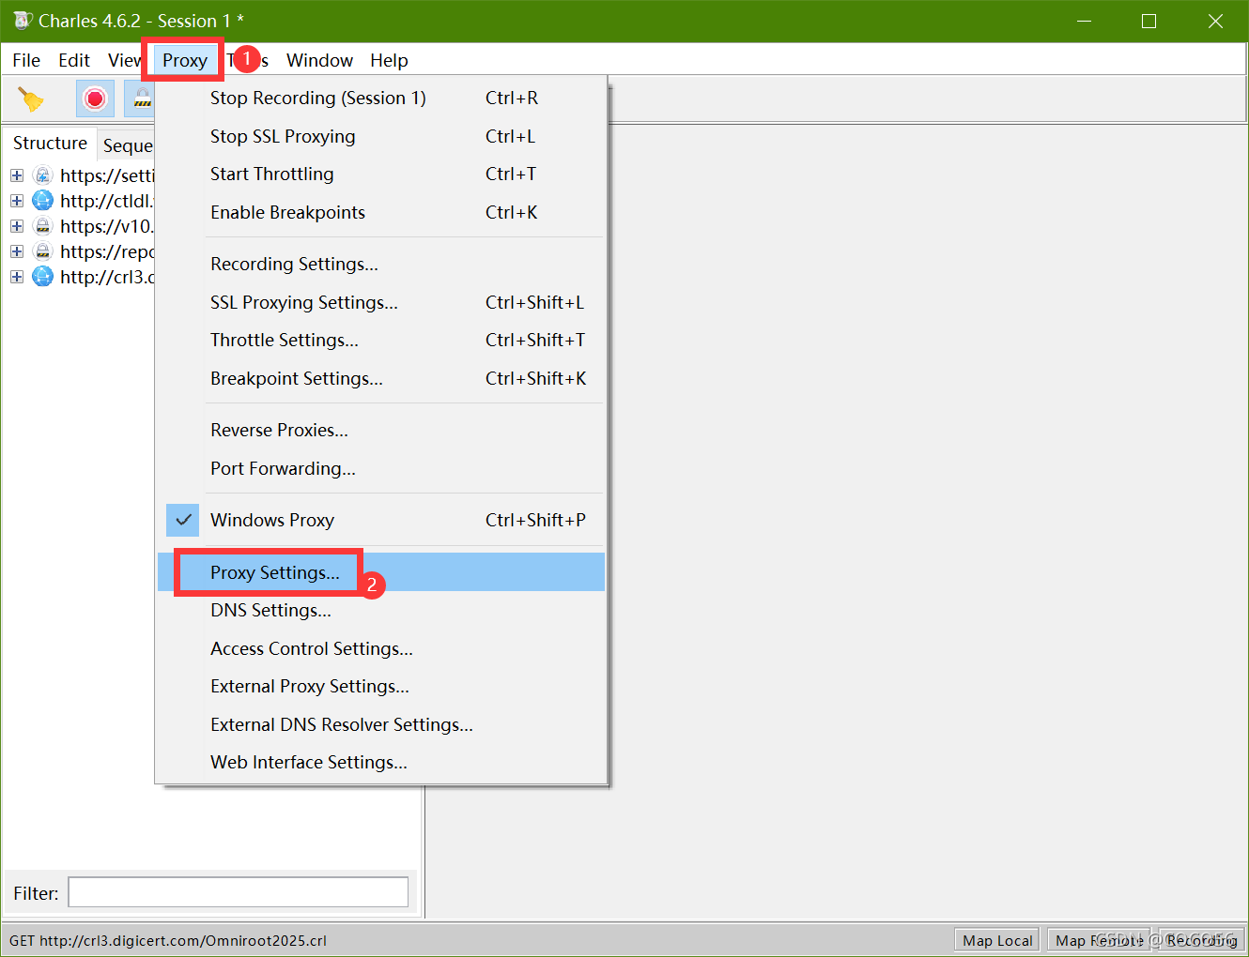Expand the https://settings tree node

pyautogui.click(x=16, y=175)
